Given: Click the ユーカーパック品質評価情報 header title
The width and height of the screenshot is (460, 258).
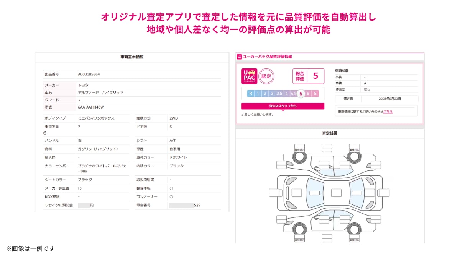Looking at the screenshot, I should (268, 57).
